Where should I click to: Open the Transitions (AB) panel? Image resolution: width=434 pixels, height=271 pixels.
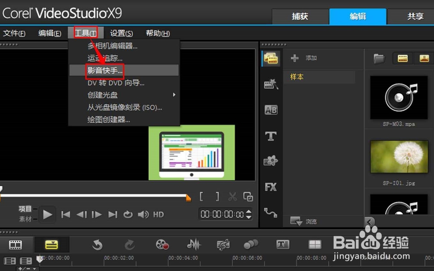click(271, 110)
